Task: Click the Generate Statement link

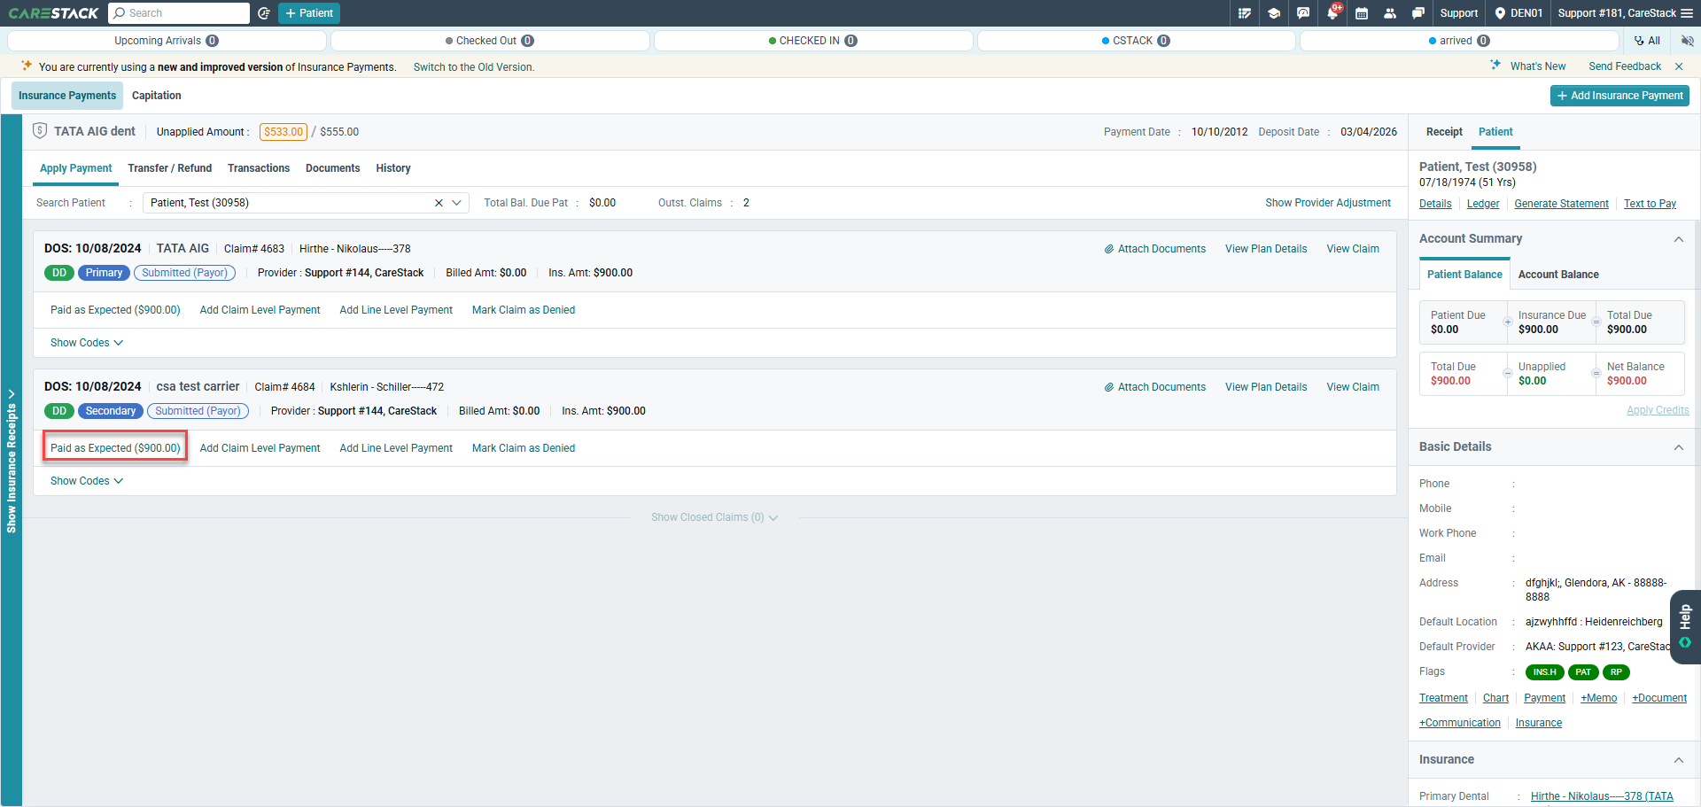Action: click(x=1561, y=204)
